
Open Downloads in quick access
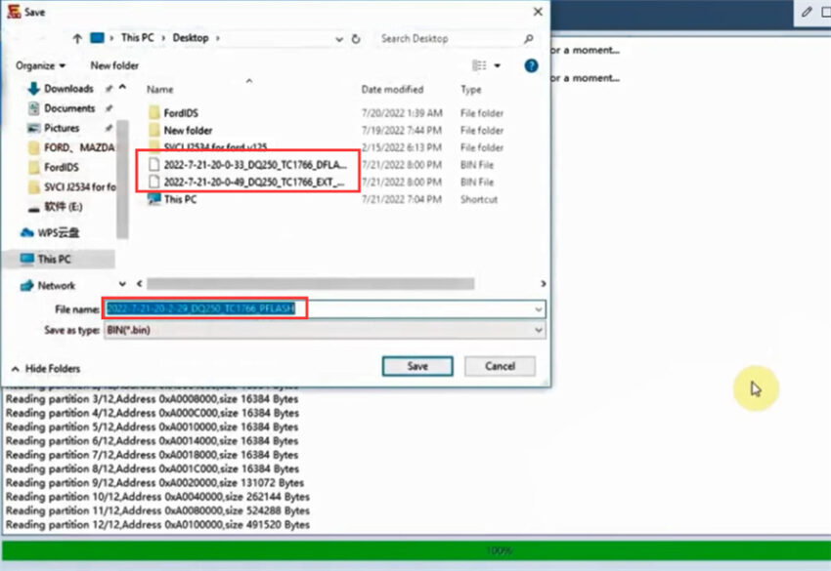pos(68,89)
